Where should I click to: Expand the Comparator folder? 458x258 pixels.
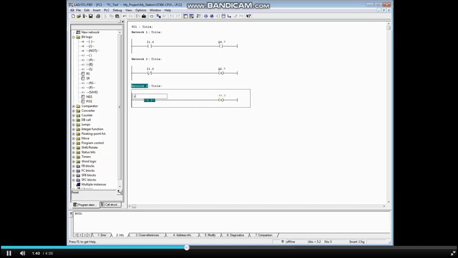coord(73,106)
